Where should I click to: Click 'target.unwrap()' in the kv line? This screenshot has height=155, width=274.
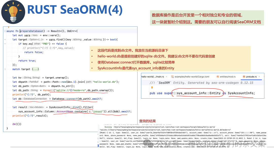pyautogui.click(x=57, y=78)
